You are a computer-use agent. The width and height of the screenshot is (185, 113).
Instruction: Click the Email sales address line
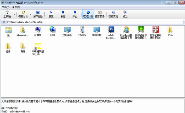[15, 111]
